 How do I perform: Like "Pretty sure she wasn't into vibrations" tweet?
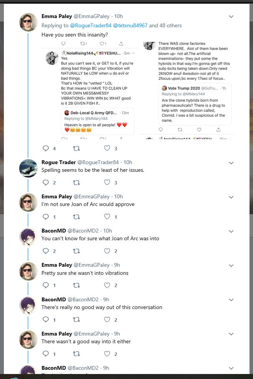(107, 285)
